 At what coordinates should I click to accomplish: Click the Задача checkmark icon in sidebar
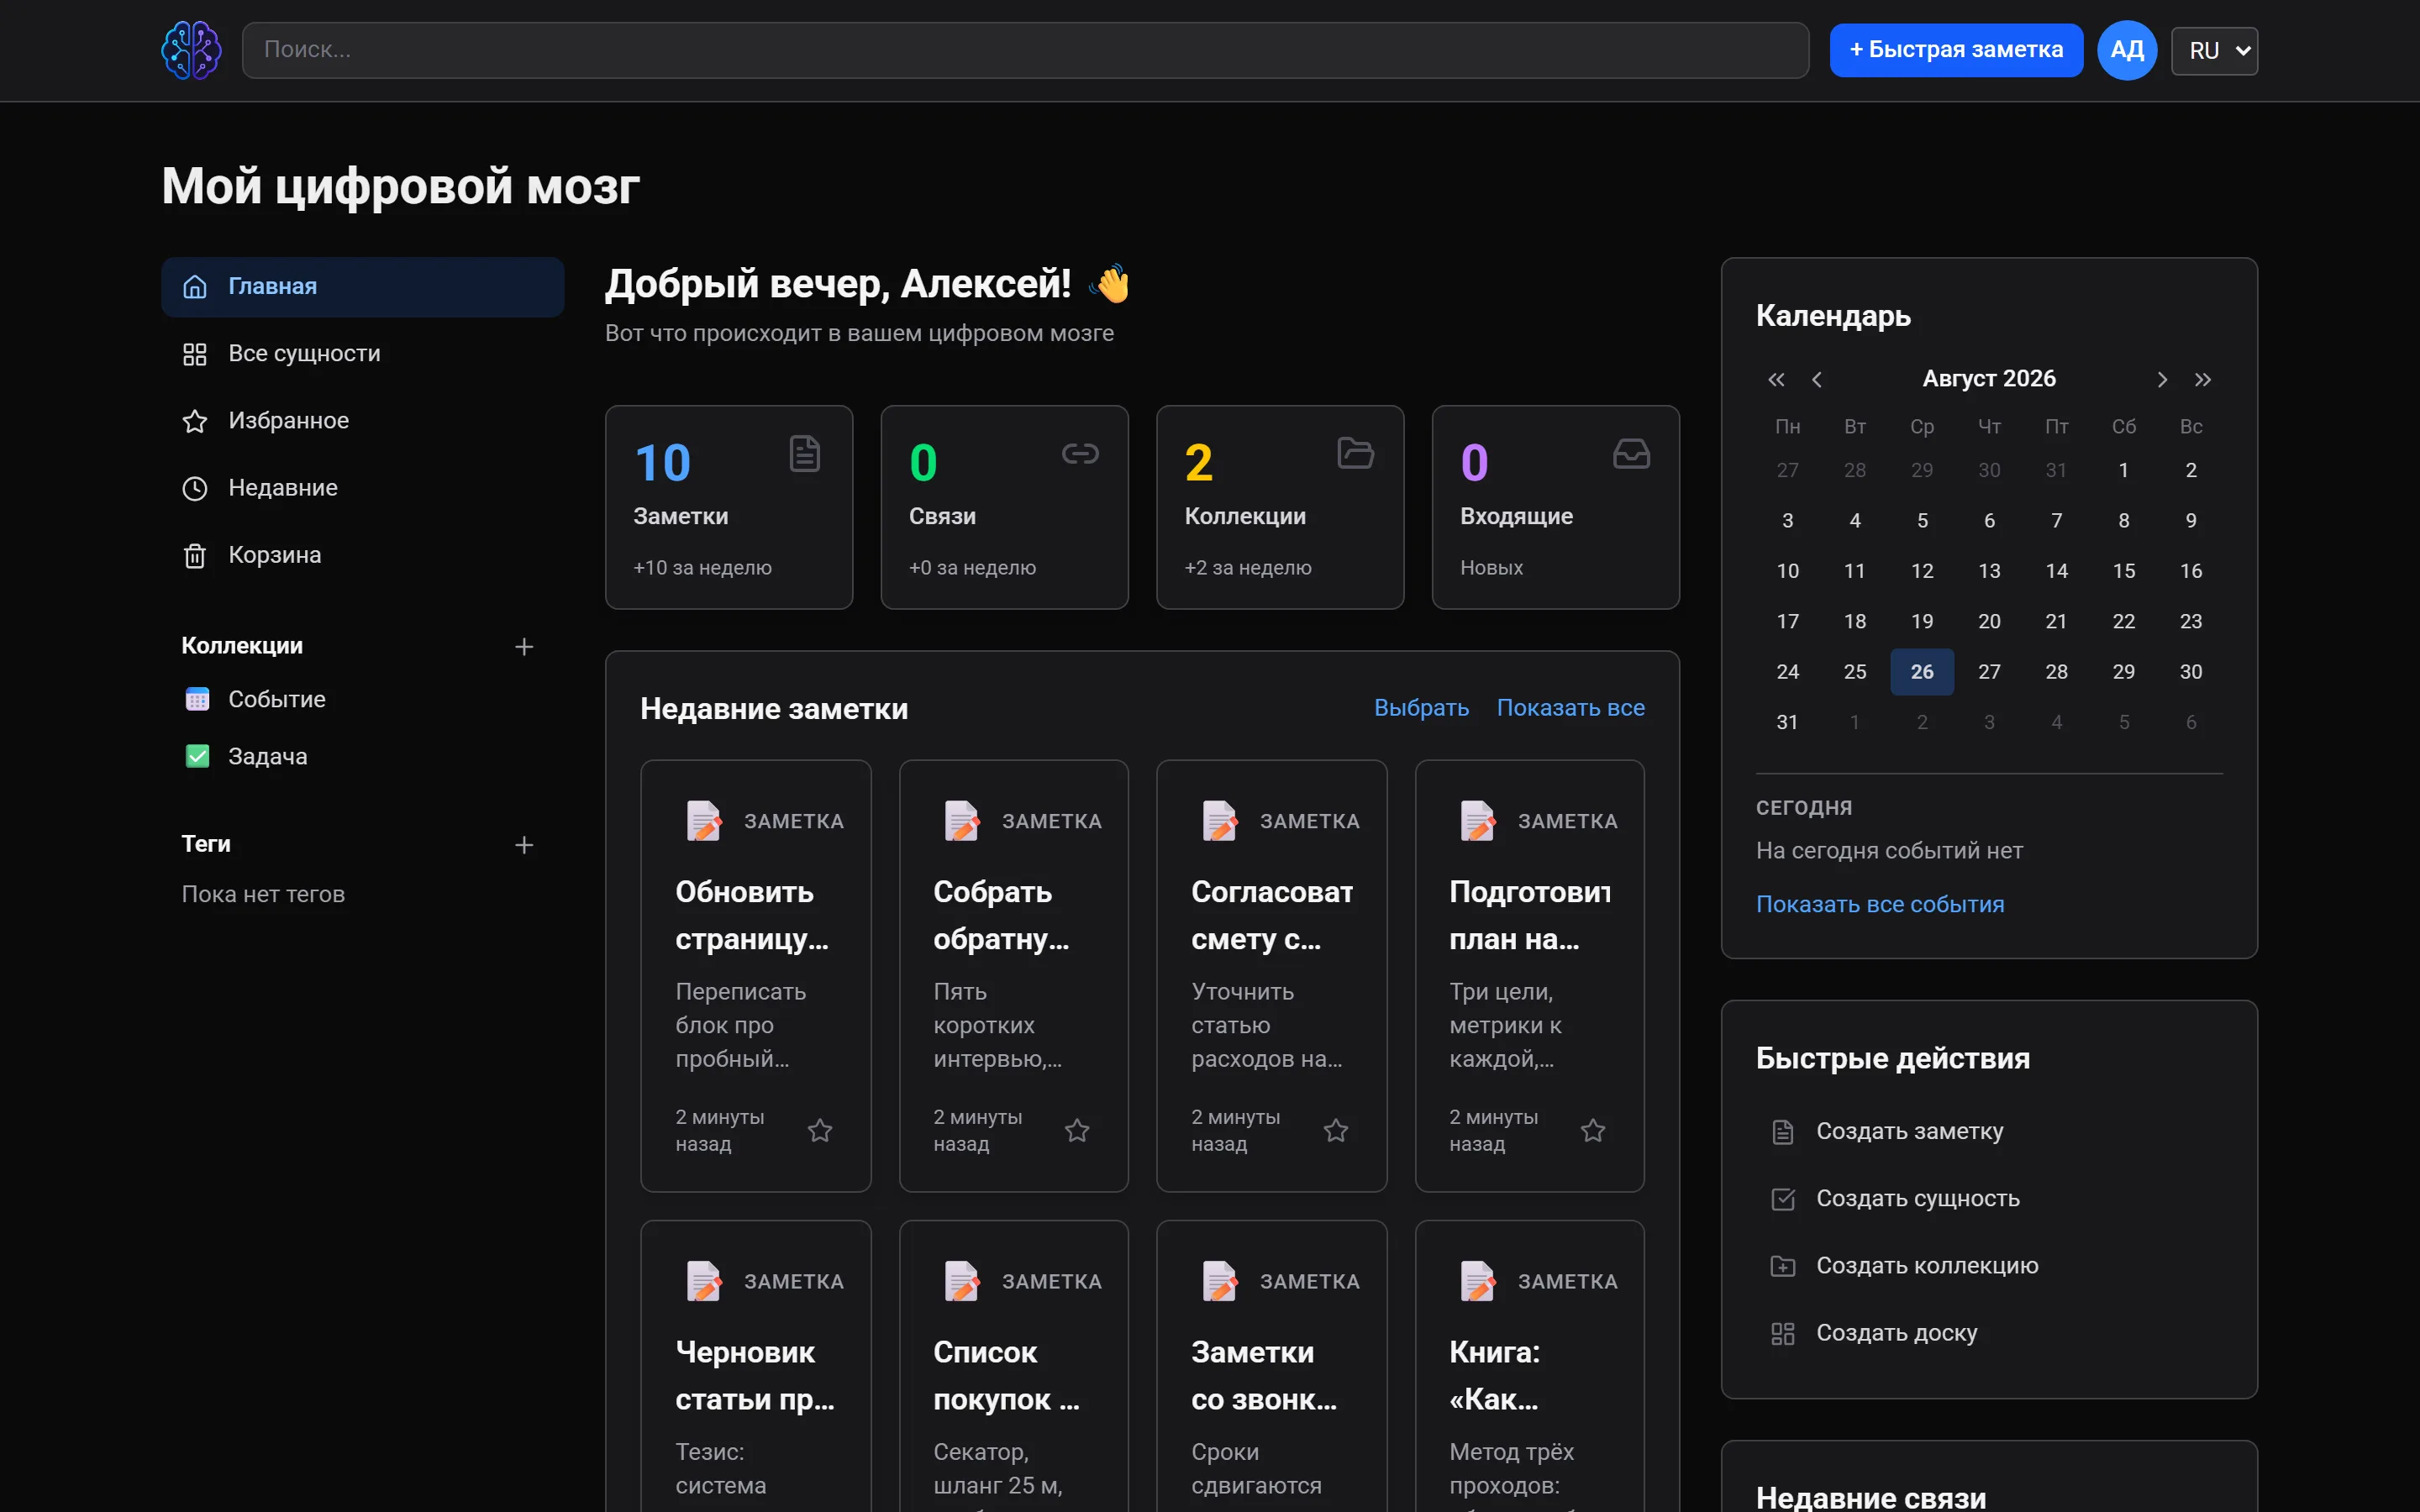point(197,756)
